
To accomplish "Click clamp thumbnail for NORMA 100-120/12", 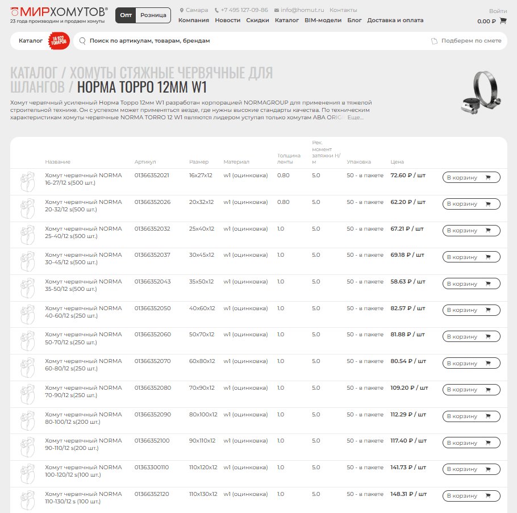I will pyautogui.click(x=27, y=474).
